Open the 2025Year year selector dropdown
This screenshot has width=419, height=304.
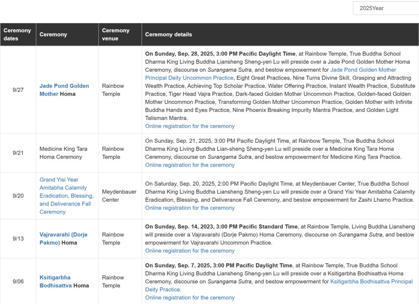(386, 8)
